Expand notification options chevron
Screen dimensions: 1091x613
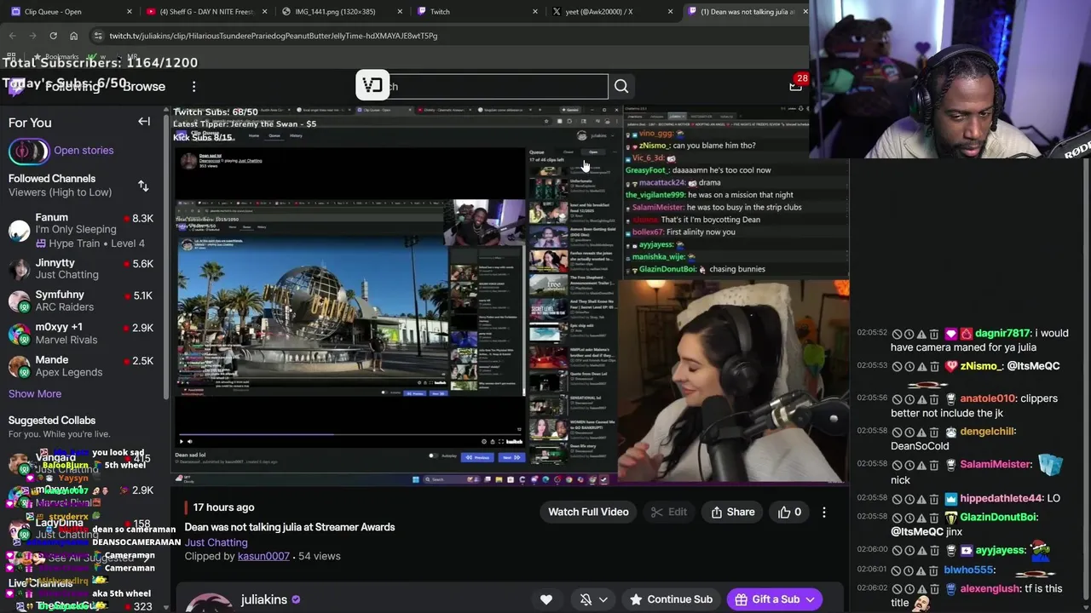[603, 599]
